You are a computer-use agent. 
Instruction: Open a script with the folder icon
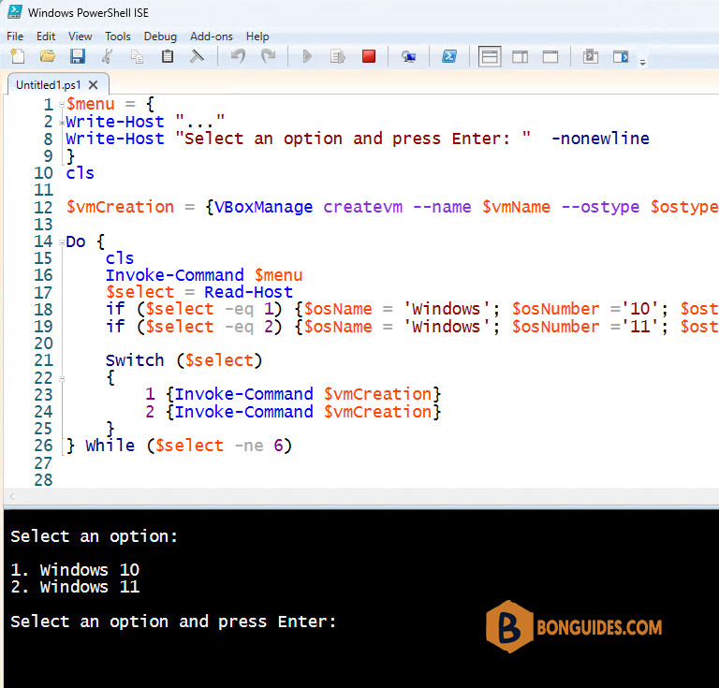[47, 56]
